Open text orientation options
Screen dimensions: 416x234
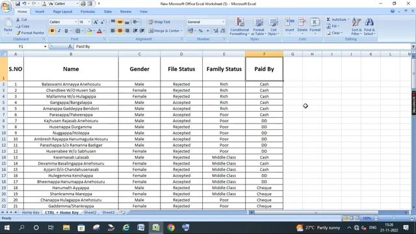[x=136, y=22]
